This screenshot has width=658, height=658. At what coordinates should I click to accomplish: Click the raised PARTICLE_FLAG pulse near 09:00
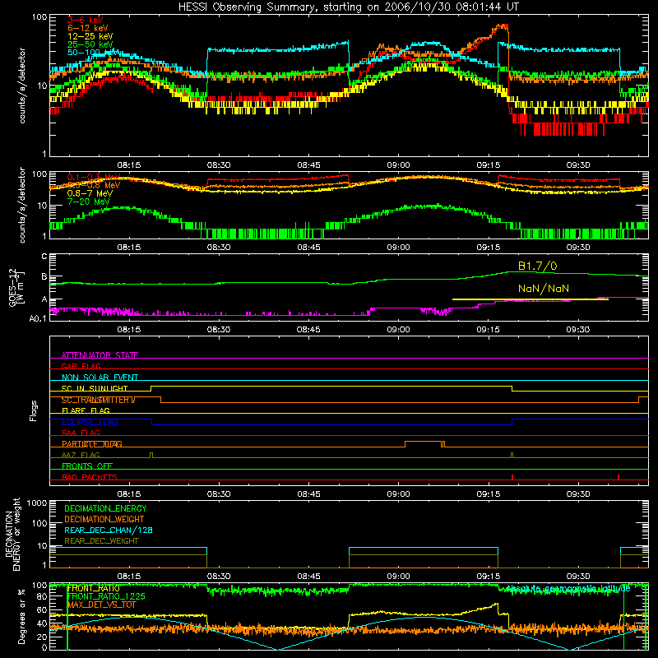coord(423,443)
